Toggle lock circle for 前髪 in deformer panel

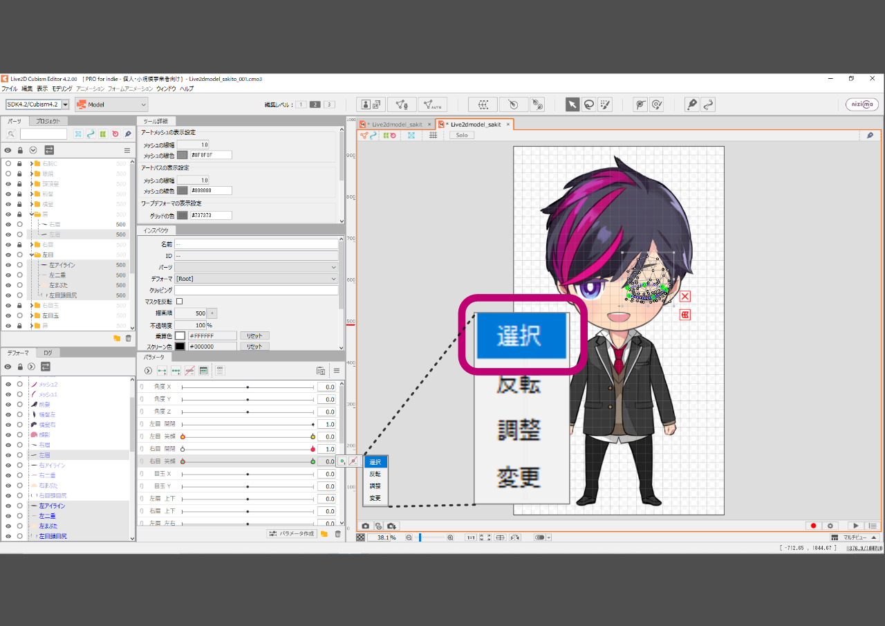[x=20, y=404]
